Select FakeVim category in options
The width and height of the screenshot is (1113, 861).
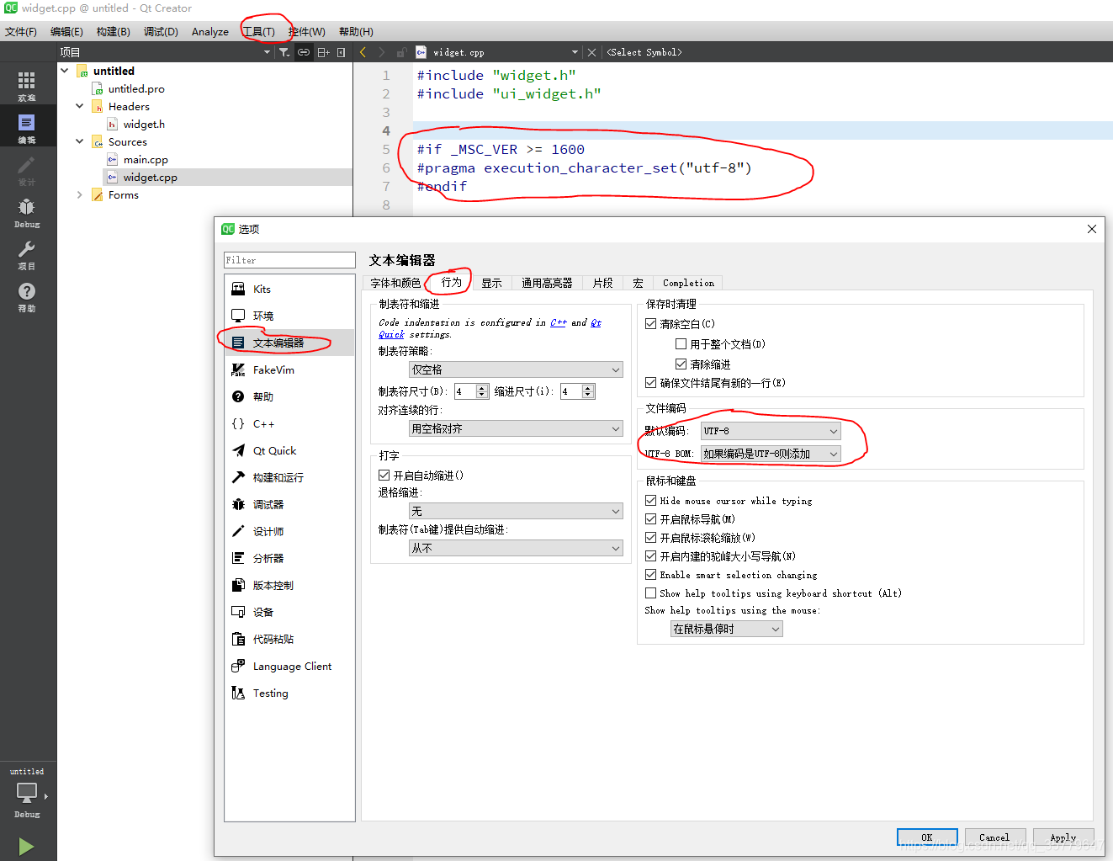click(289, 369)
